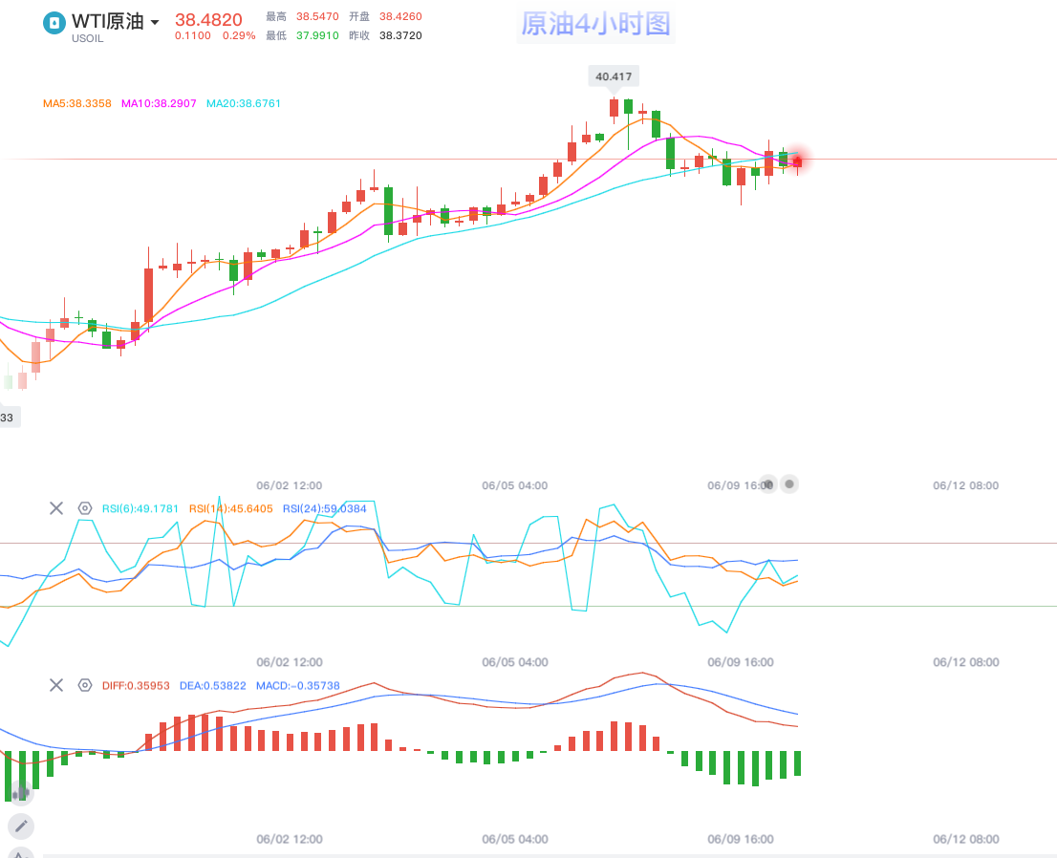Click the WTI crude oil droplet logo
This screenshot has width=1057, height=858.
point(54,23)
